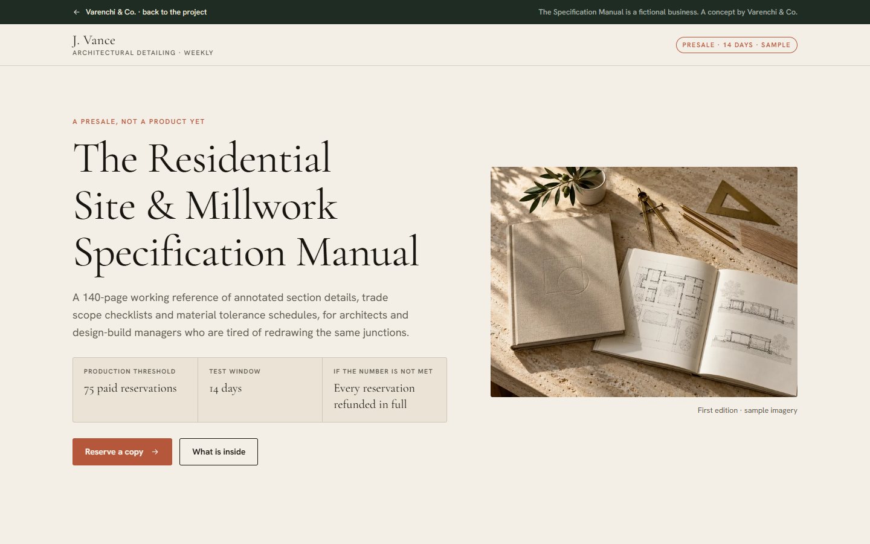Select the '75 paid reservations' text
Viewport: 870px width, 544px height.
tap(130, 389)
